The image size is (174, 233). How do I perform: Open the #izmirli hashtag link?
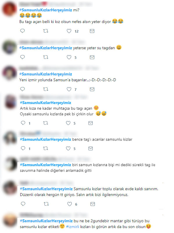(72, 227)
